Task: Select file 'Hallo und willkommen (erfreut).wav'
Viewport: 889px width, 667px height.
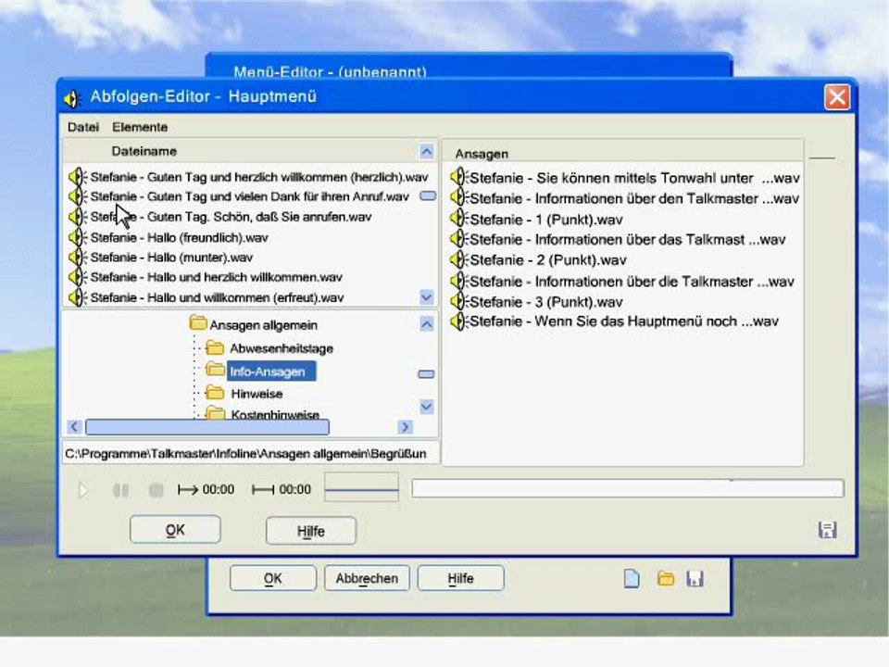Action: coord(217,297)
